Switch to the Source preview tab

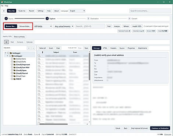coord(122,48)
